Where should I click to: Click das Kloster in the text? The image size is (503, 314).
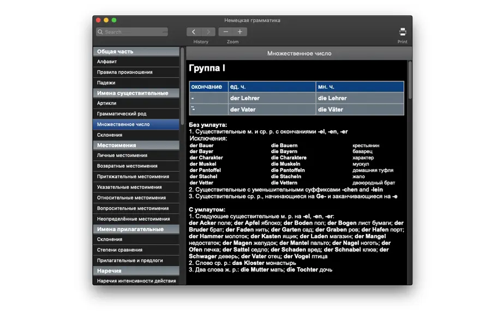click(x=248, y=263)
